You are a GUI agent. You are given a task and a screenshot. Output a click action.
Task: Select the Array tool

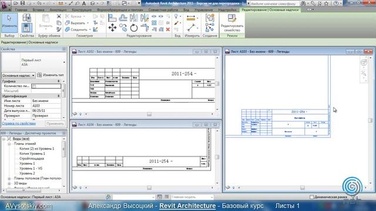tap(154, 23)
